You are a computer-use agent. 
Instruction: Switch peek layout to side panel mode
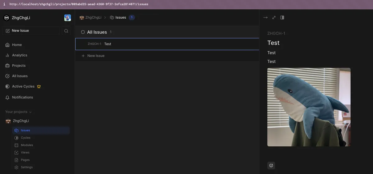[282, 17]
